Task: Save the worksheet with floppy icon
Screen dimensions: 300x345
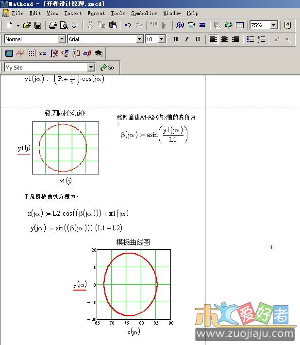Action: pos(38,25)
